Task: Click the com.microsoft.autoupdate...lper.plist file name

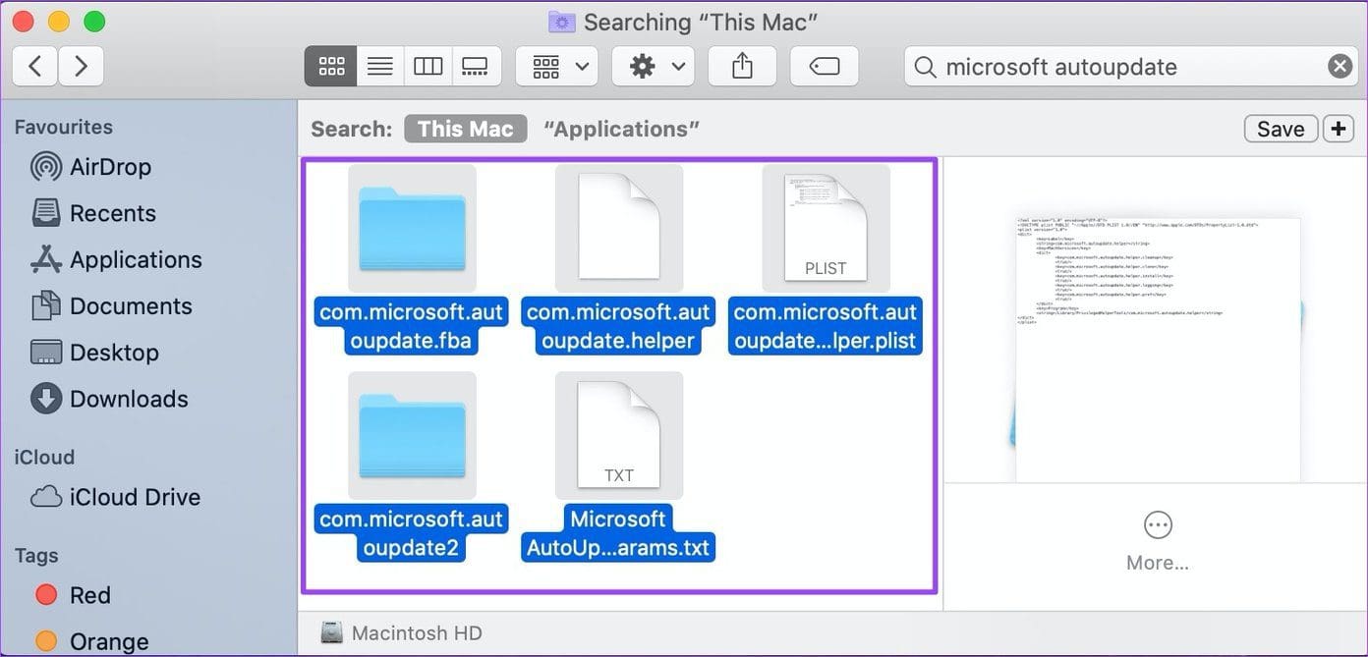Action: coord(826,326)
